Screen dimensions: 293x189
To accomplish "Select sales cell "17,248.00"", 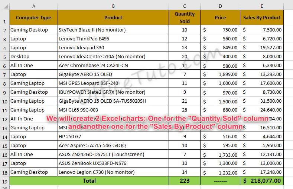I will click(x=262, y=172).
